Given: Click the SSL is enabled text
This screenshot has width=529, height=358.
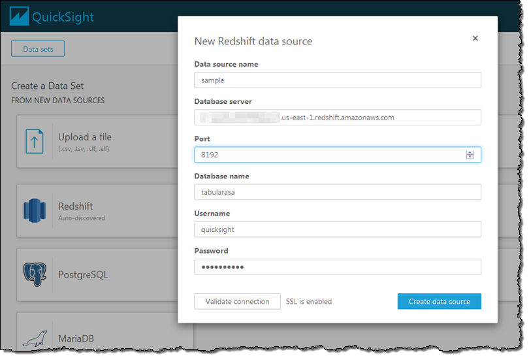Looking at the screenshot, I should pyautogui.click(x=309, y=301).
